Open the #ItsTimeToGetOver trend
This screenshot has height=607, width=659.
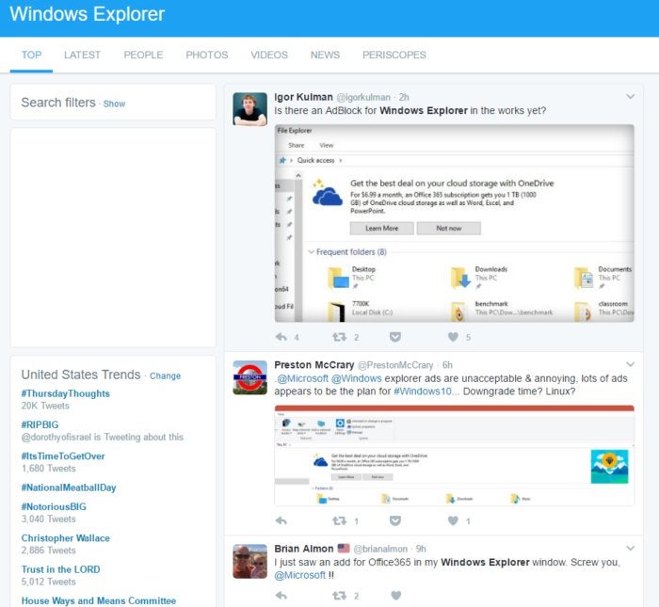(63, 456)
